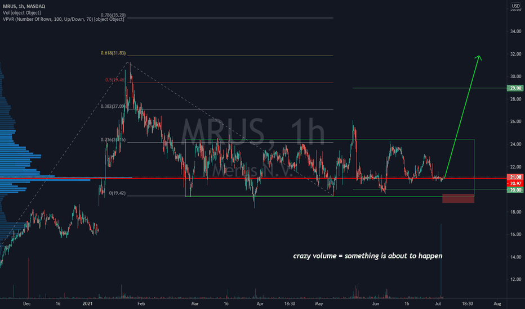
Task: Click the Jun date axis label
Action: point(375,303)
